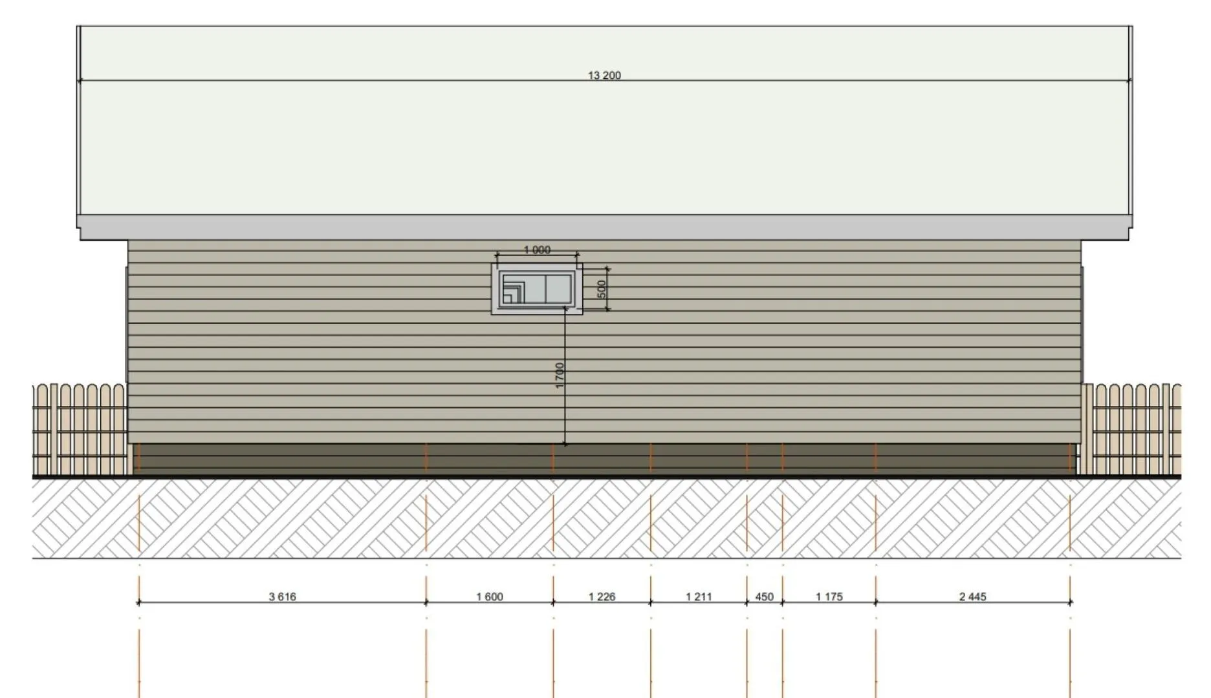Viewport: 1211px width, 698px height.
Task: Select the 1 175 dimension label
Action: click(829, 597)
